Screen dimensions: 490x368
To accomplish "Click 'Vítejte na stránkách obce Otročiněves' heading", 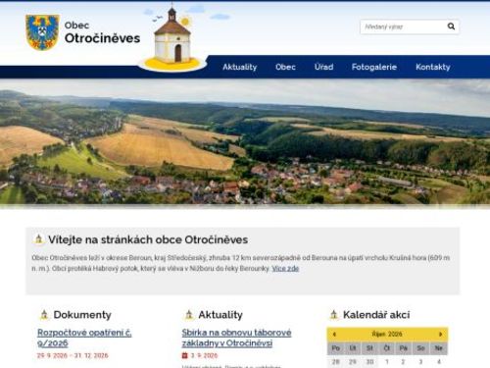I will click(148, 239).
